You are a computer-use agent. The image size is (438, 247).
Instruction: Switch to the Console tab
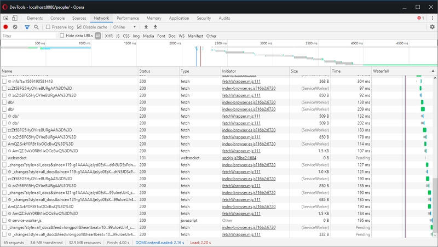pyautogui.click(x=57, y=18)
